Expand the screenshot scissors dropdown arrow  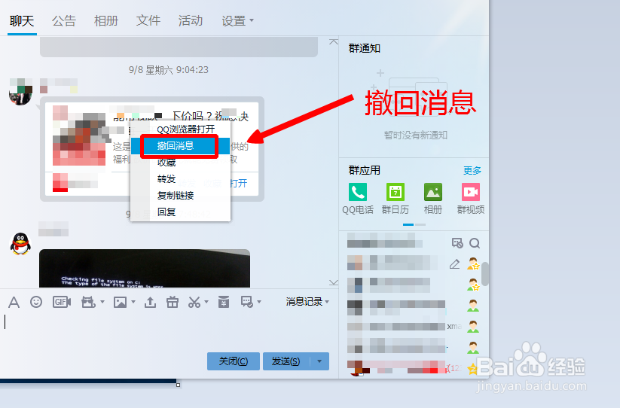tap(206, 302)
